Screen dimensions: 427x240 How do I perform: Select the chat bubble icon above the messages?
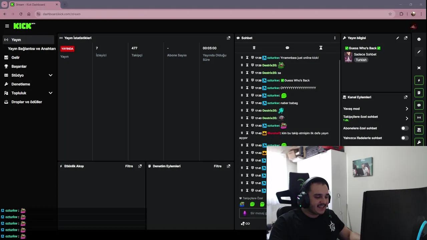click(287, 48)
